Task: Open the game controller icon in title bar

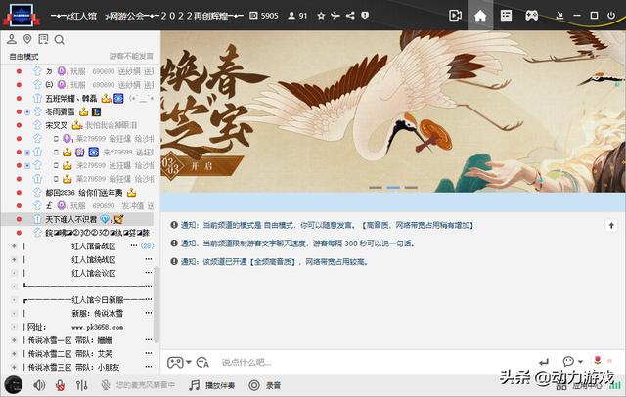Action: click(x=531, y=16)
